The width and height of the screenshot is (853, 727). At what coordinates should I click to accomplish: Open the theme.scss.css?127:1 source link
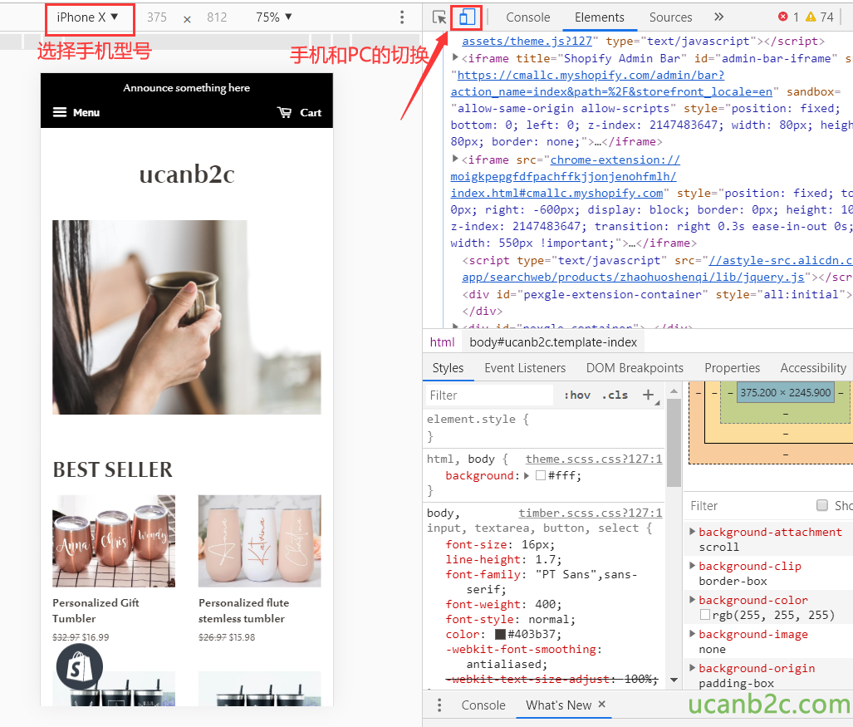tap(594, 459)
